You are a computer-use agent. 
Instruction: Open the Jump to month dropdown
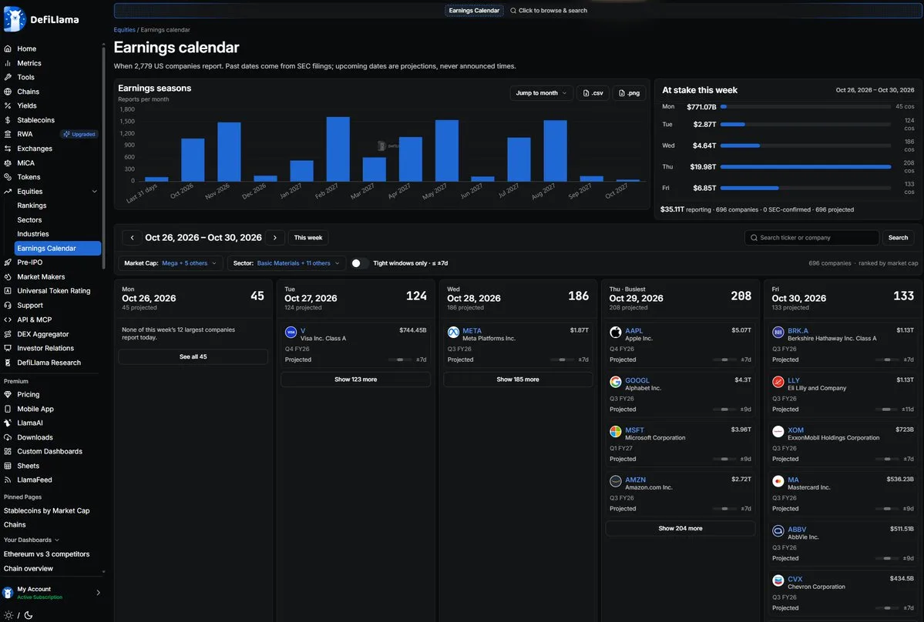[541, 93]
